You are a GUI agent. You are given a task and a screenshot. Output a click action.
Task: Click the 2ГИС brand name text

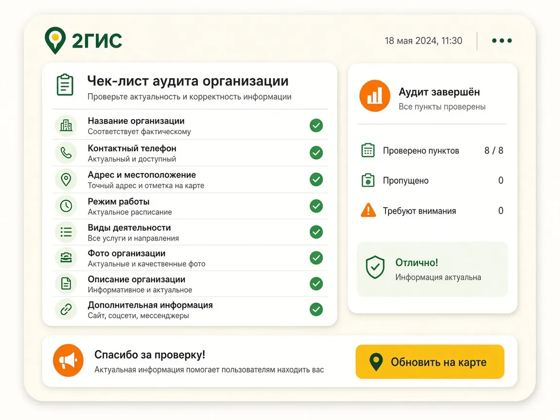[x=97, y=40]
